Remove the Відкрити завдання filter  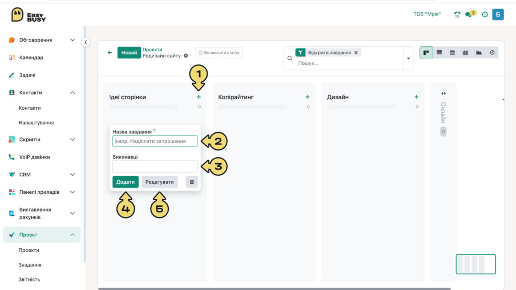point(356,52)
